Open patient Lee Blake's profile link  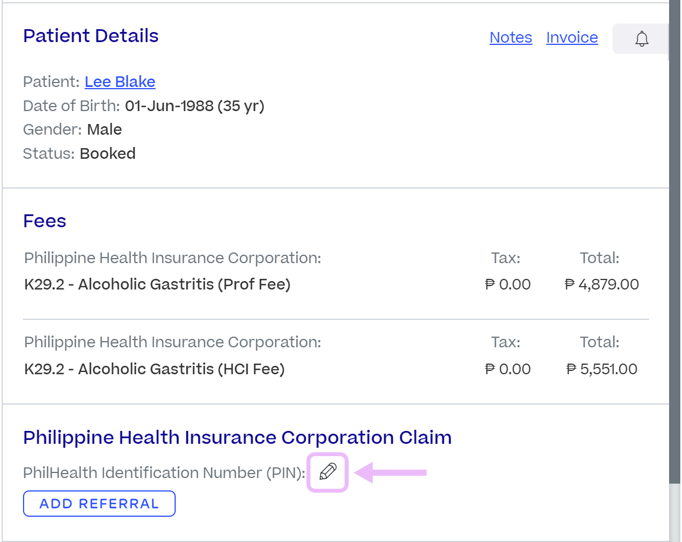120,82
